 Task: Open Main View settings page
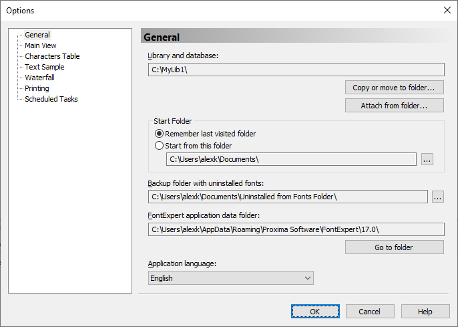click(41, 45)
